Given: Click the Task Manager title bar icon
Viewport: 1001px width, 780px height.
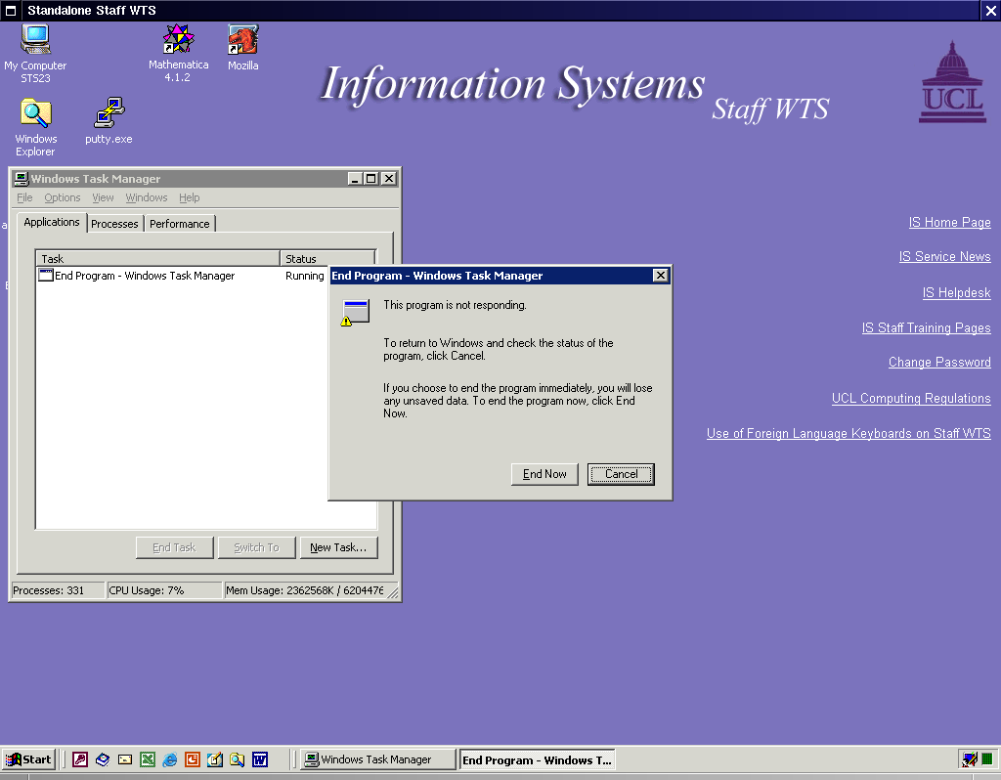Looking at the screenshot, I should tap(22, 179).
